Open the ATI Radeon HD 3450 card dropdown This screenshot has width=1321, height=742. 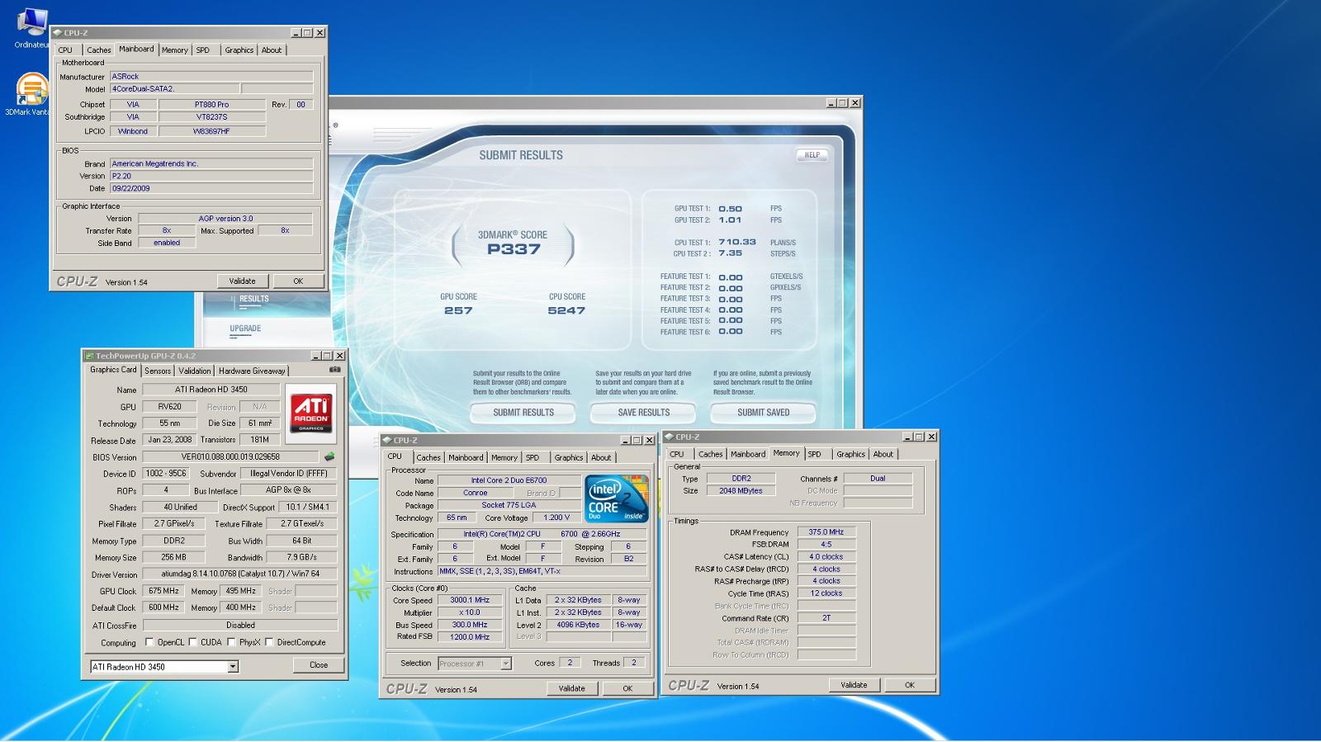[233, 667]
